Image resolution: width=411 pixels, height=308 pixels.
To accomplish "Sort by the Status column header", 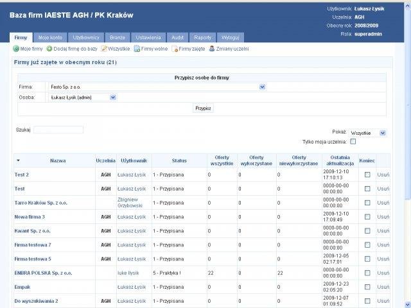I will [x=179, y=160].
